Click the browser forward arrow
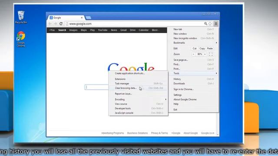This screenshot has width=278, height=156. (55, 24)
